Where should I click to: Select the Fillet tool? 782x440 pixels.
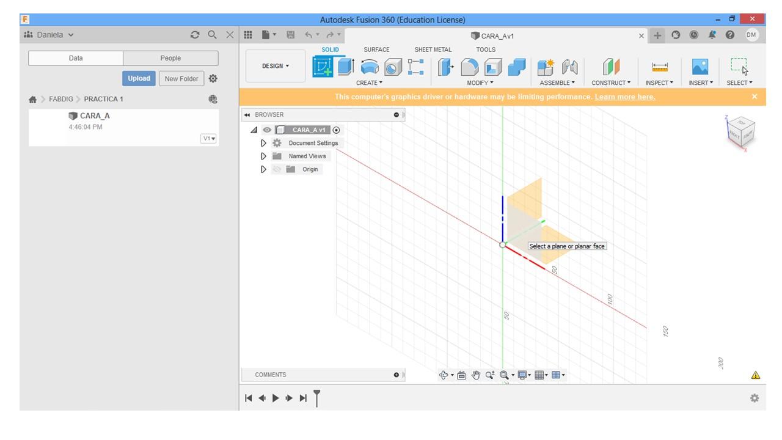tap(469, 67)
